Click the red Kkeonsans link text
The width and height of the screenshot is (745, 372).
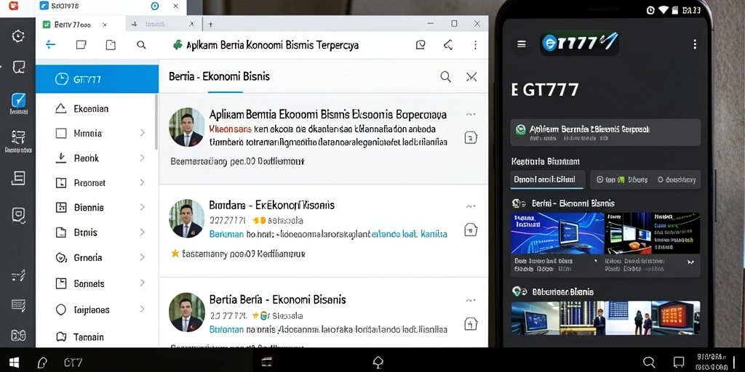coord(230,129)
